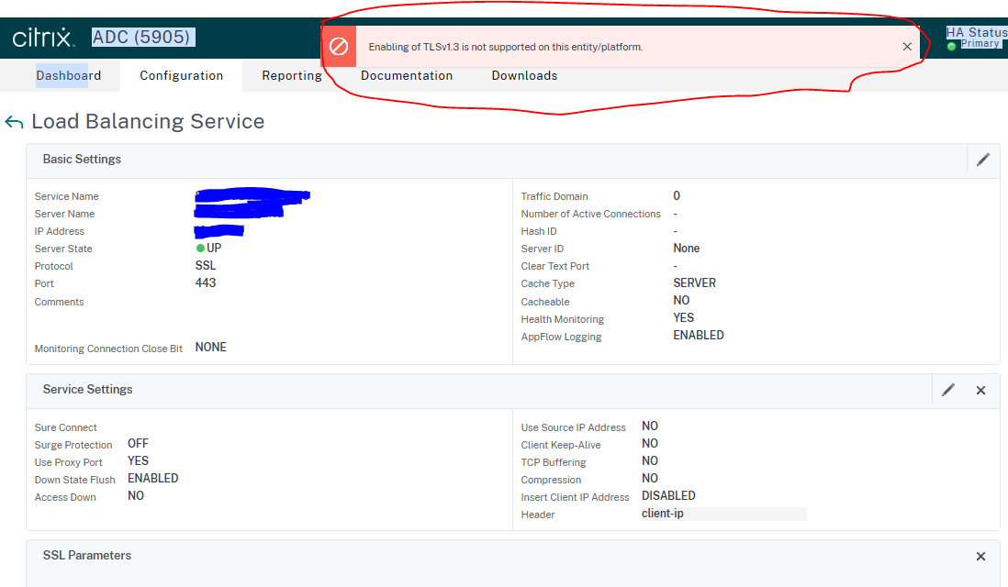1008x587 pixels.
Task: Click the Cache Type value SERVER
Action: pyautogui.click(x=694, y=283)
